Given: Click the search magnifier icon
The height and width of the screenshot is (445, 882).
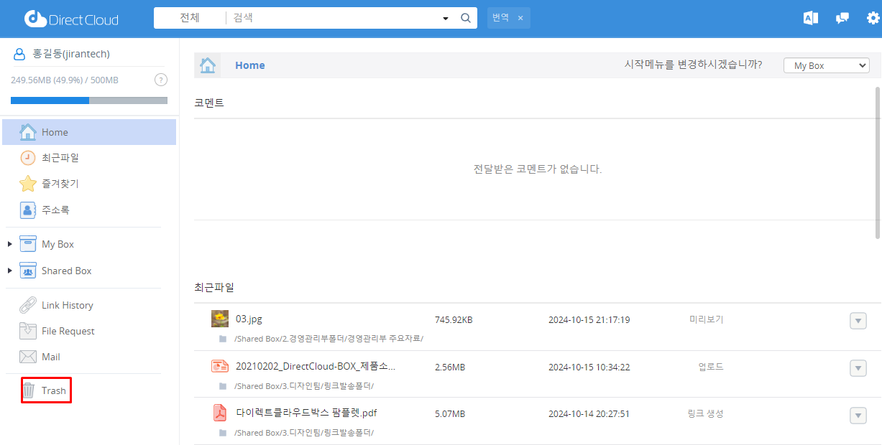Looking at the screenshot, I should 465,18.
